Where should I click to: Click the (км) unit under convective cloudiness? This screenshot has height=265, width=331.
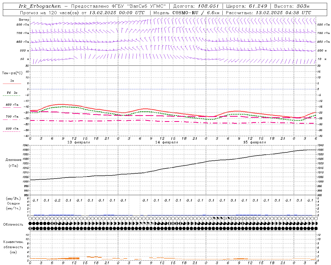tap(13, 252)
